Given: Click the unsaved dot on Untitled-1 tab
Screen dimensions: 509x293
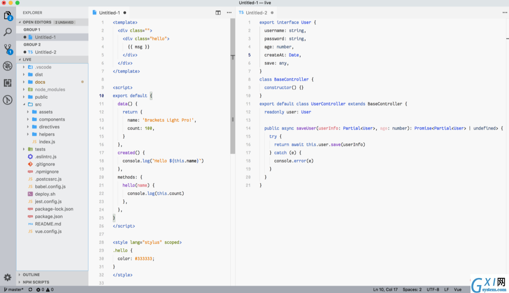Looking at the screenshot, I should click(x=125, y=13).
